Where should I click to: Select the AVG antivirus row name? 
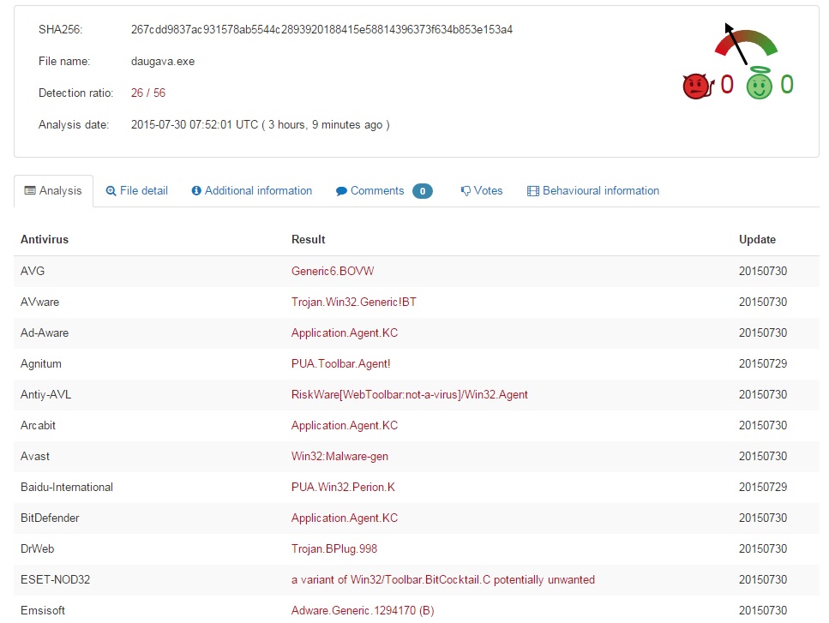[x=33, y=271]
